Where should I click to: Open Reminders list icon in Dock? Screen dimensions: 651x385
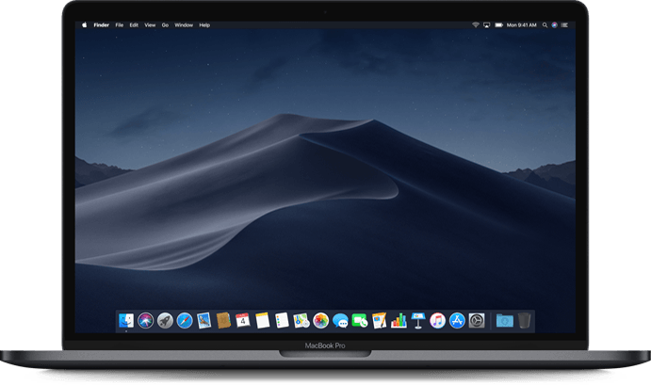pyautogui.click(x=282, y=321)
